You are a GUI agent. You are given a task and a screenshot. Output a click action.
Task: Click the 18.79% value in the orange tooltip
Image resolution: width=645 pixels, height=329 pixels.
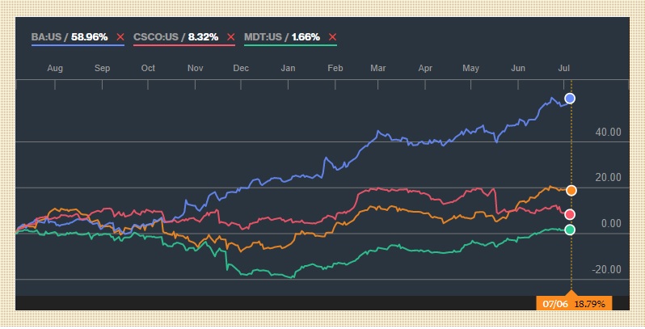[589, 304]
